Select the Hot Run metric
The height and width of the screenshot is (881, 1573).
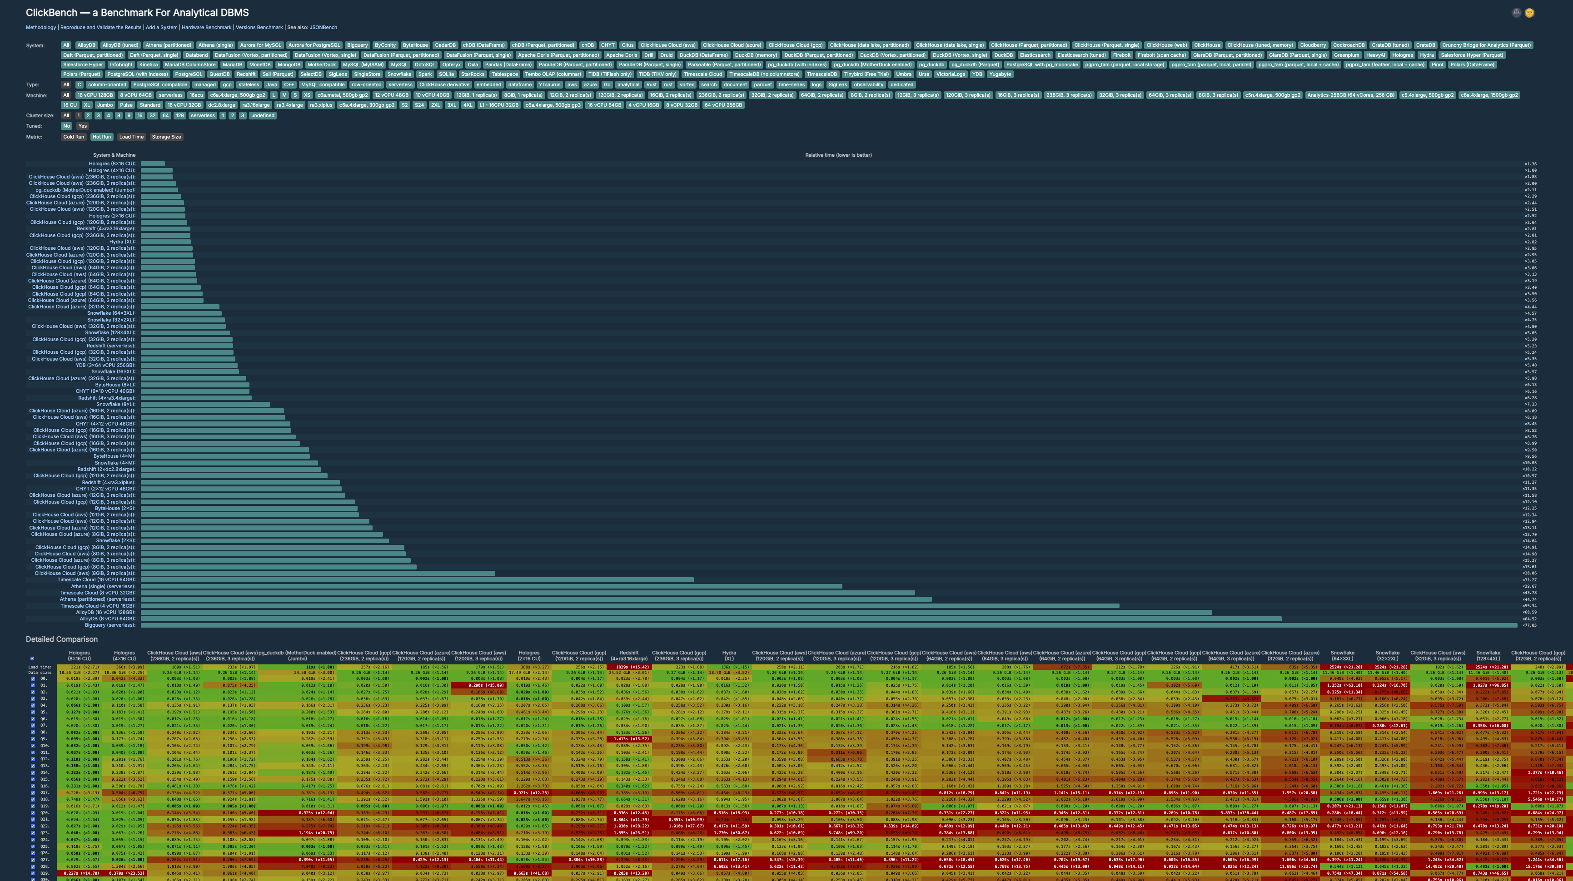point(101,137)
